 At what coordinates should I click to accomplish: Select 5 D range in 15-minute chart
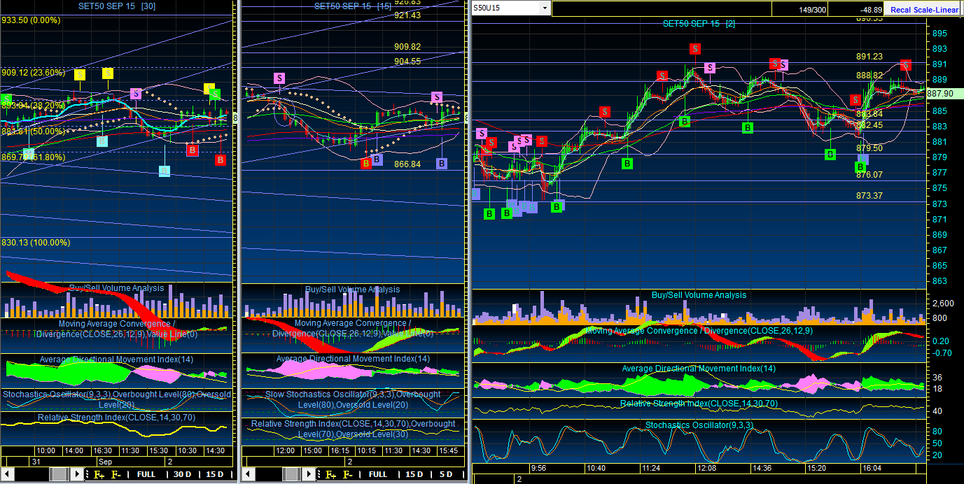[x=446, y=474]
